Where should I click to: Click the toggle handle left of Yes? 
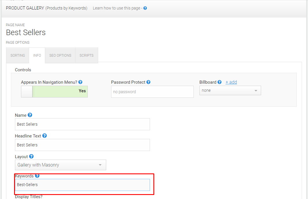pos(27,91)
